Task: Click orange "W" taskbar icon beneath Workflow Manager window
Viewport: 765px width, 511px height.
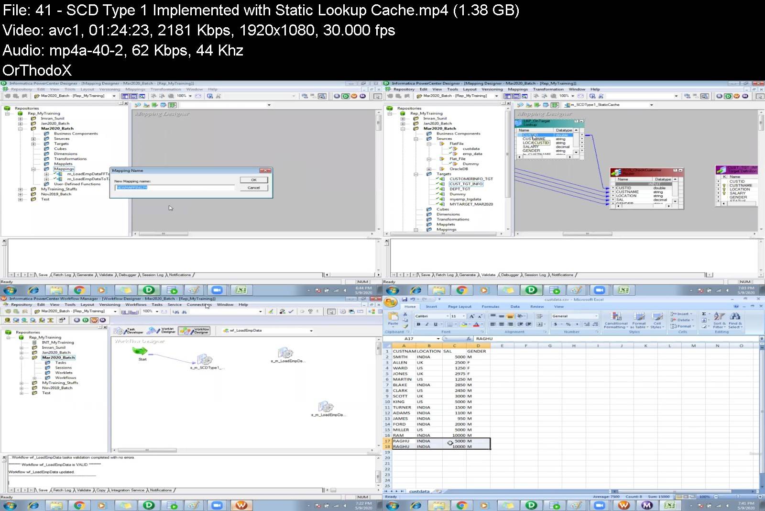Action: pyautogui.click(x=241, y=505)
